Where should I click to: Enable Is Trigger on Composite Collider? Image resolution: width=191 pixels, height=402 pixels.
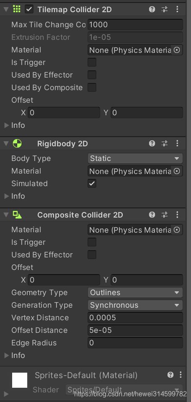point(92,242)
